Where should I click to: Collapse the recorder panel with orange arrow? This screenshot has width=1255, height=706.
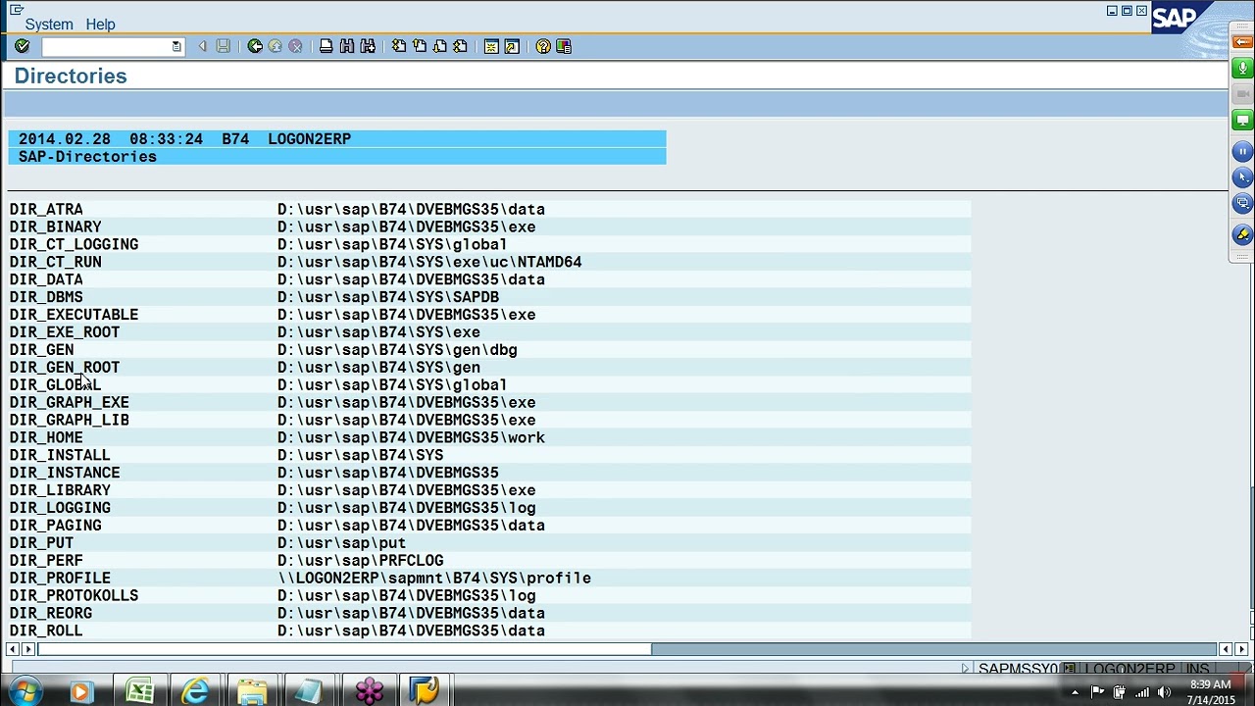[x=1242, y=42]
